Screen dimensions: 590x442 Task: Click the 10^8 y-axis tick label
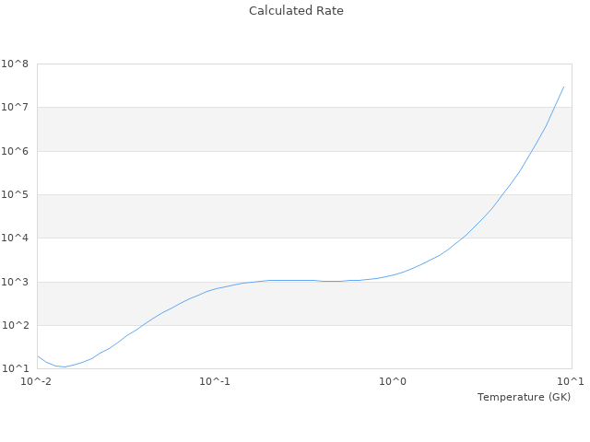tap(15, 64)
